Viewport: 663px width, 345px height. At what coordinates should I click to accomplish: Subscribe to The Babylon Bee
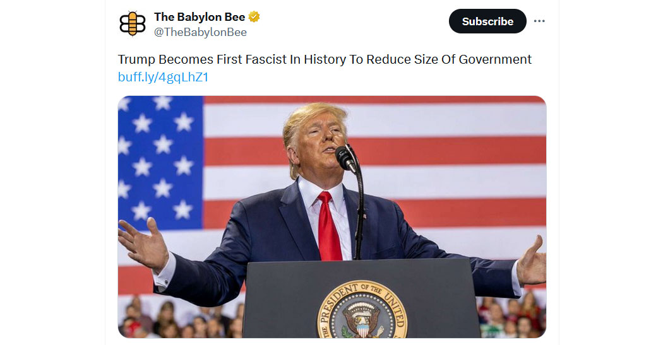point(487,21)
